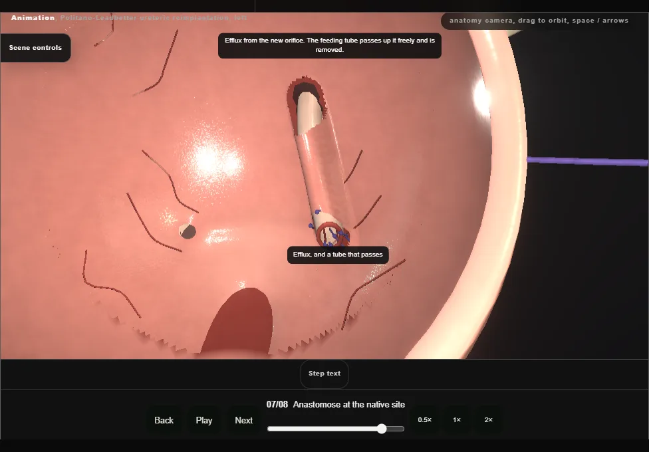Toggle the Step text button

point(324,374)
